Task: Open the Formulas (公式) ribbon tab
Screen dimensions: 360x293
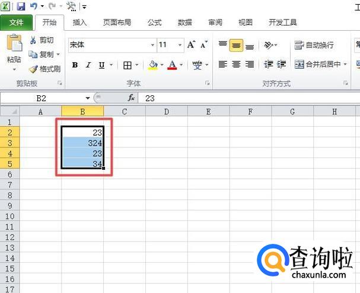Action: (154, 22)
